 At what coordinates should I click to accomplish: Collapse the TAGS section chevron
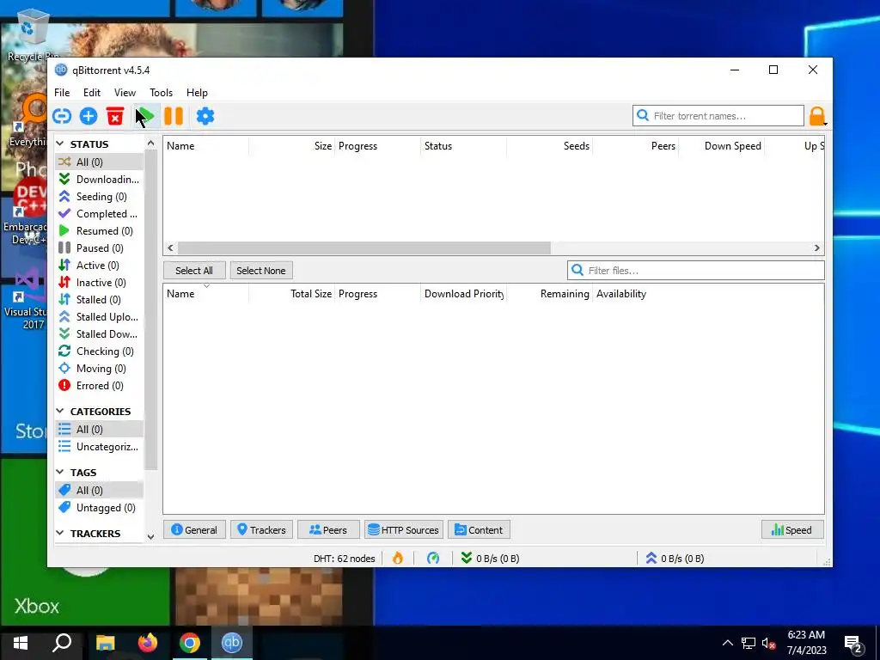[61, 473]
